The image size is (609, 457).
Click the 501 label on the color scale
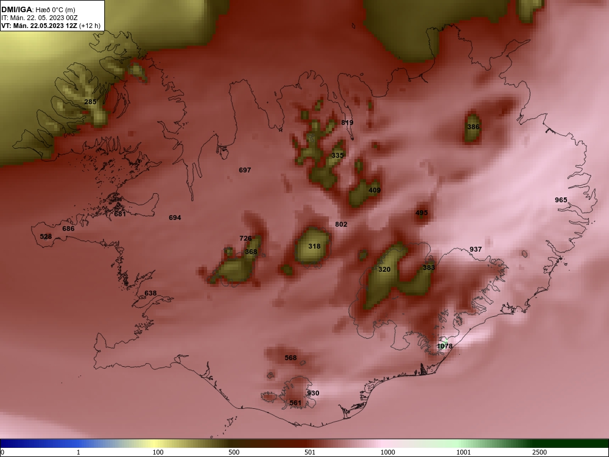[310, 452]
